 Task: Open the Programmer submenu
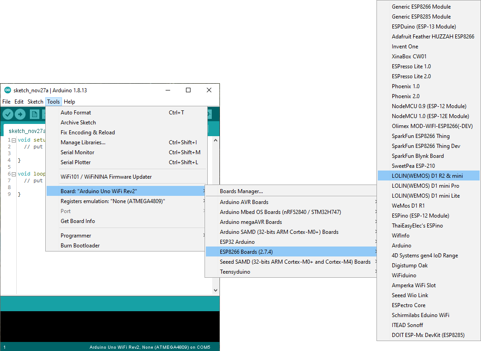pos(126,235)
